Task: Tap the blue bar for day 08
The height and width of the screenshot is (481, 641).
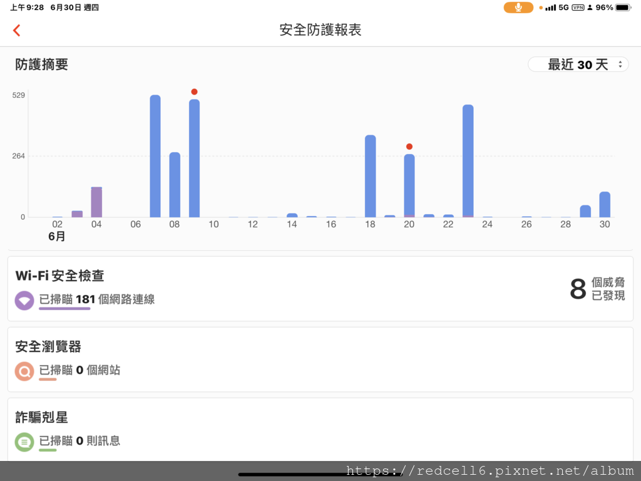Action: tap(175, 185)
